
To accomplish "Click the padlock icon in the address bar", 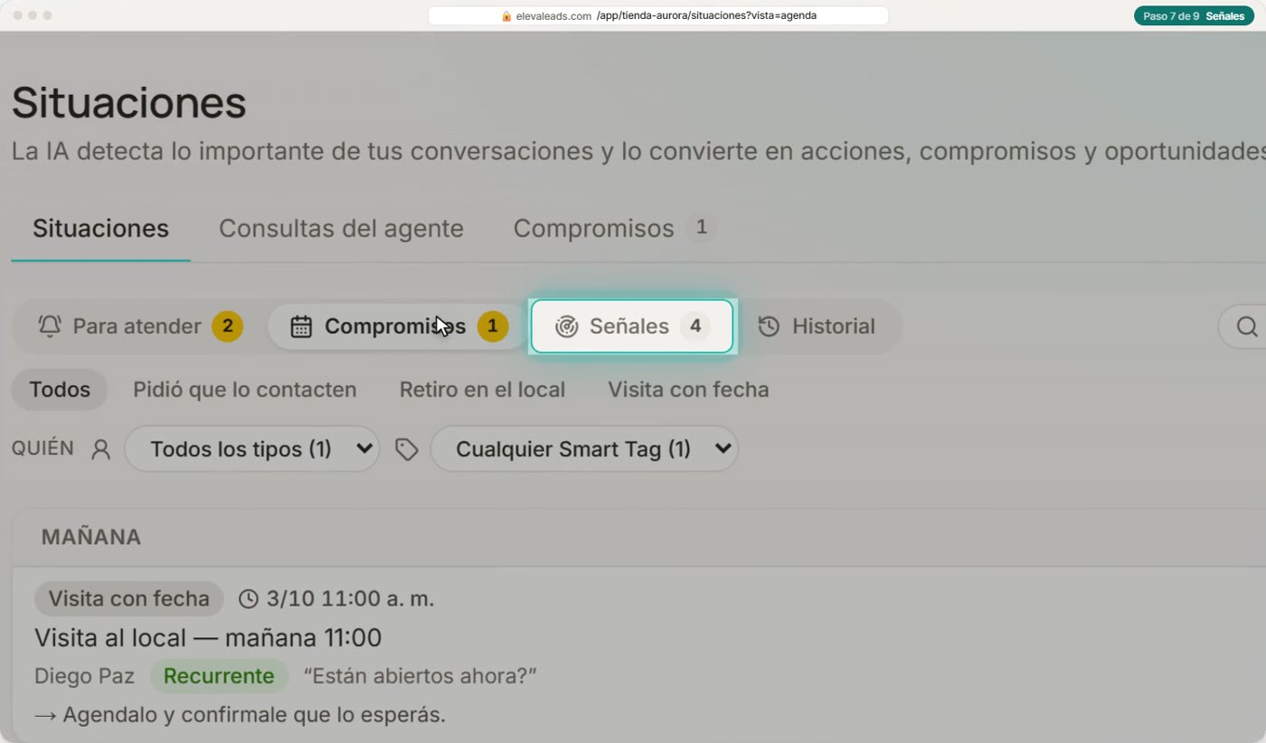I will pyautogui.click(x=506, y=16).
